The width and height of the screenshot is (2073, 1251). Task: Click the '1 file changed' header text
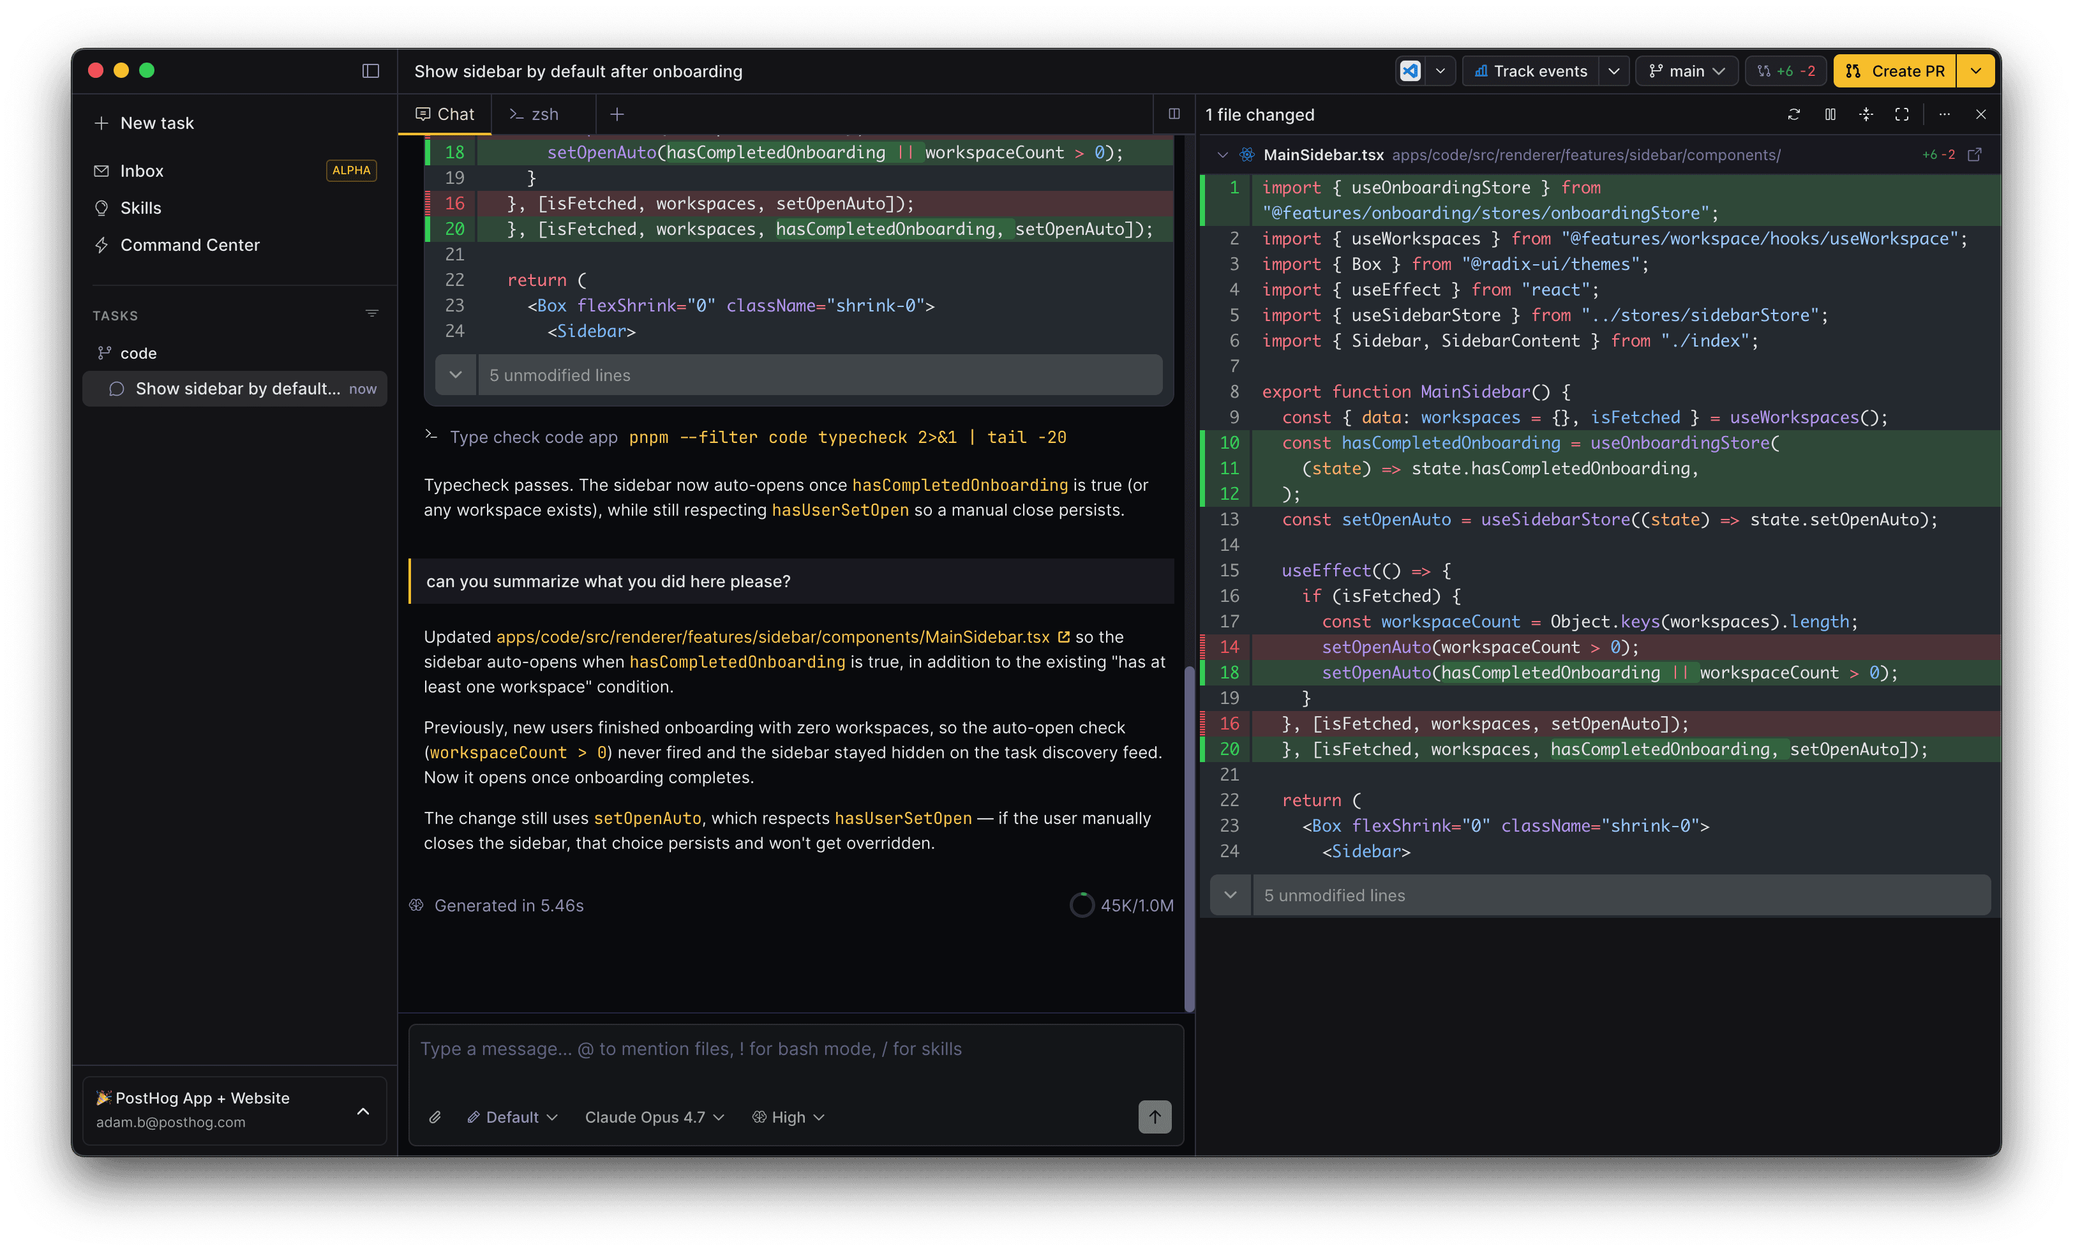pos(1259,114)
